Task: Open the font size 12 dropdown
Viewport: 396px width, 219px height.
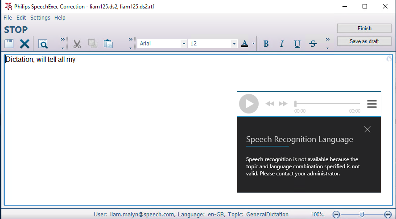Action: 234,44
